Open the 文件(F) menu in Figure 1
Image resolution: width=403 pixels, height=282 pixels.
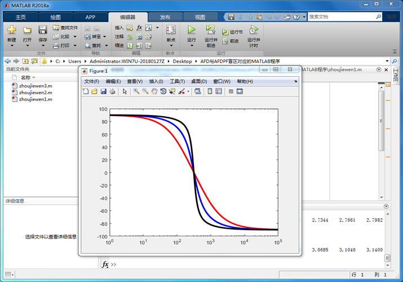point(91,81)
